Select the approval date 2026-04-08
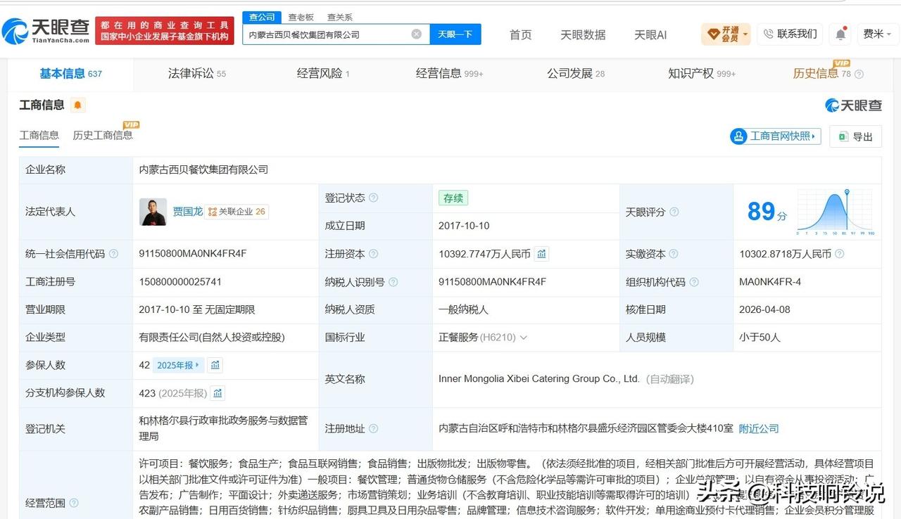Image resolution: width=901 pixels, height=519 pixels. click(x=764, y=309)
